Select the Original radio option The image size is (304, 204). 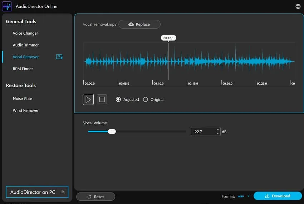pyautogui.click(x=146, y=99)
